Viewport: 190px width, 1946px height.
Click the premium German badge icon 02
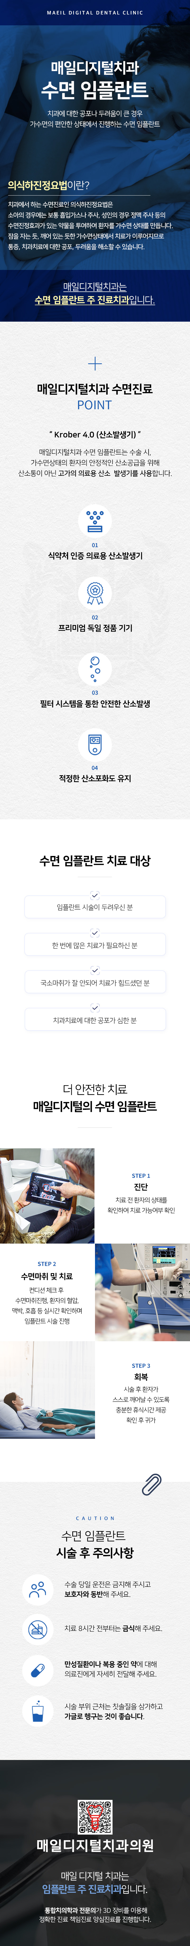pos(95,593)
